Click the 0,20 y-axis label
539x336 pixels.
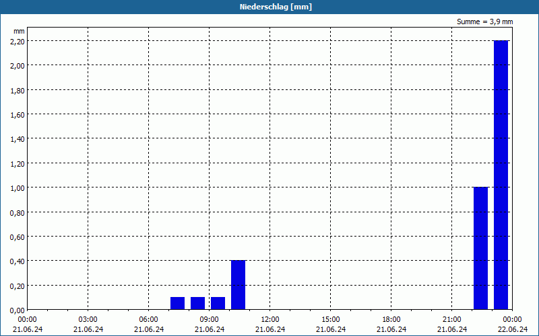tap(18, 286)
